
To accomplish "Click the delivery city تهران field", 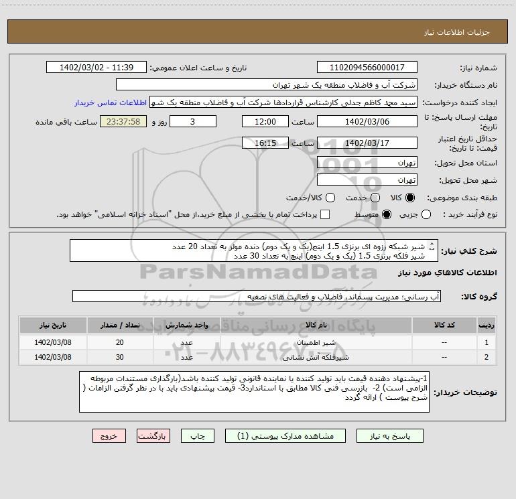I will tap(367, 180).
